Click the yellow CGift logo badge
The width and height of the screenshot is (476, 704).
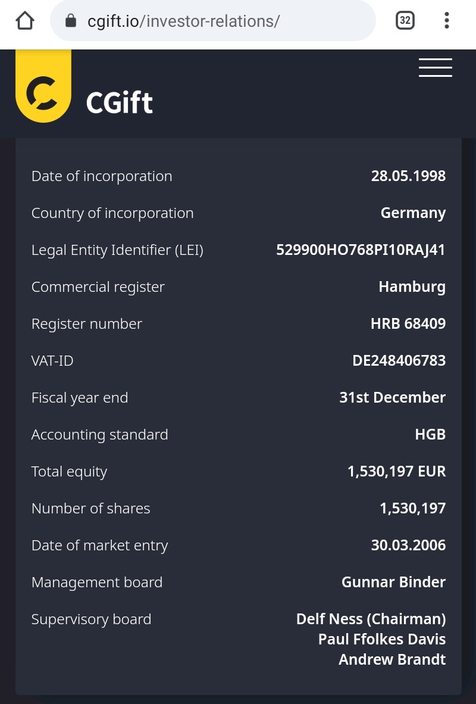click(x=43, y=88)
